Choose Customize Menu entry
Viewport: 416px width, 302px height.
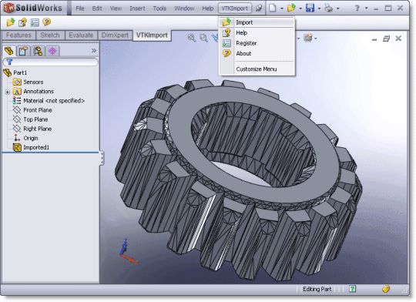(x=257, y=69)
